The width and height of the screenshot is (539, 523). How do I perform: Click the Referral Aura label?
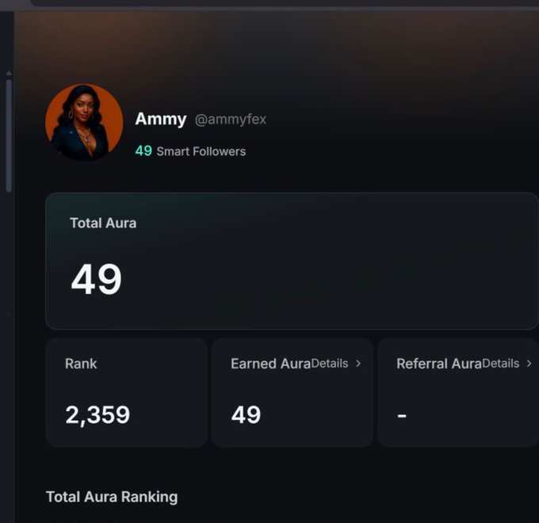(x=439, y=364)
